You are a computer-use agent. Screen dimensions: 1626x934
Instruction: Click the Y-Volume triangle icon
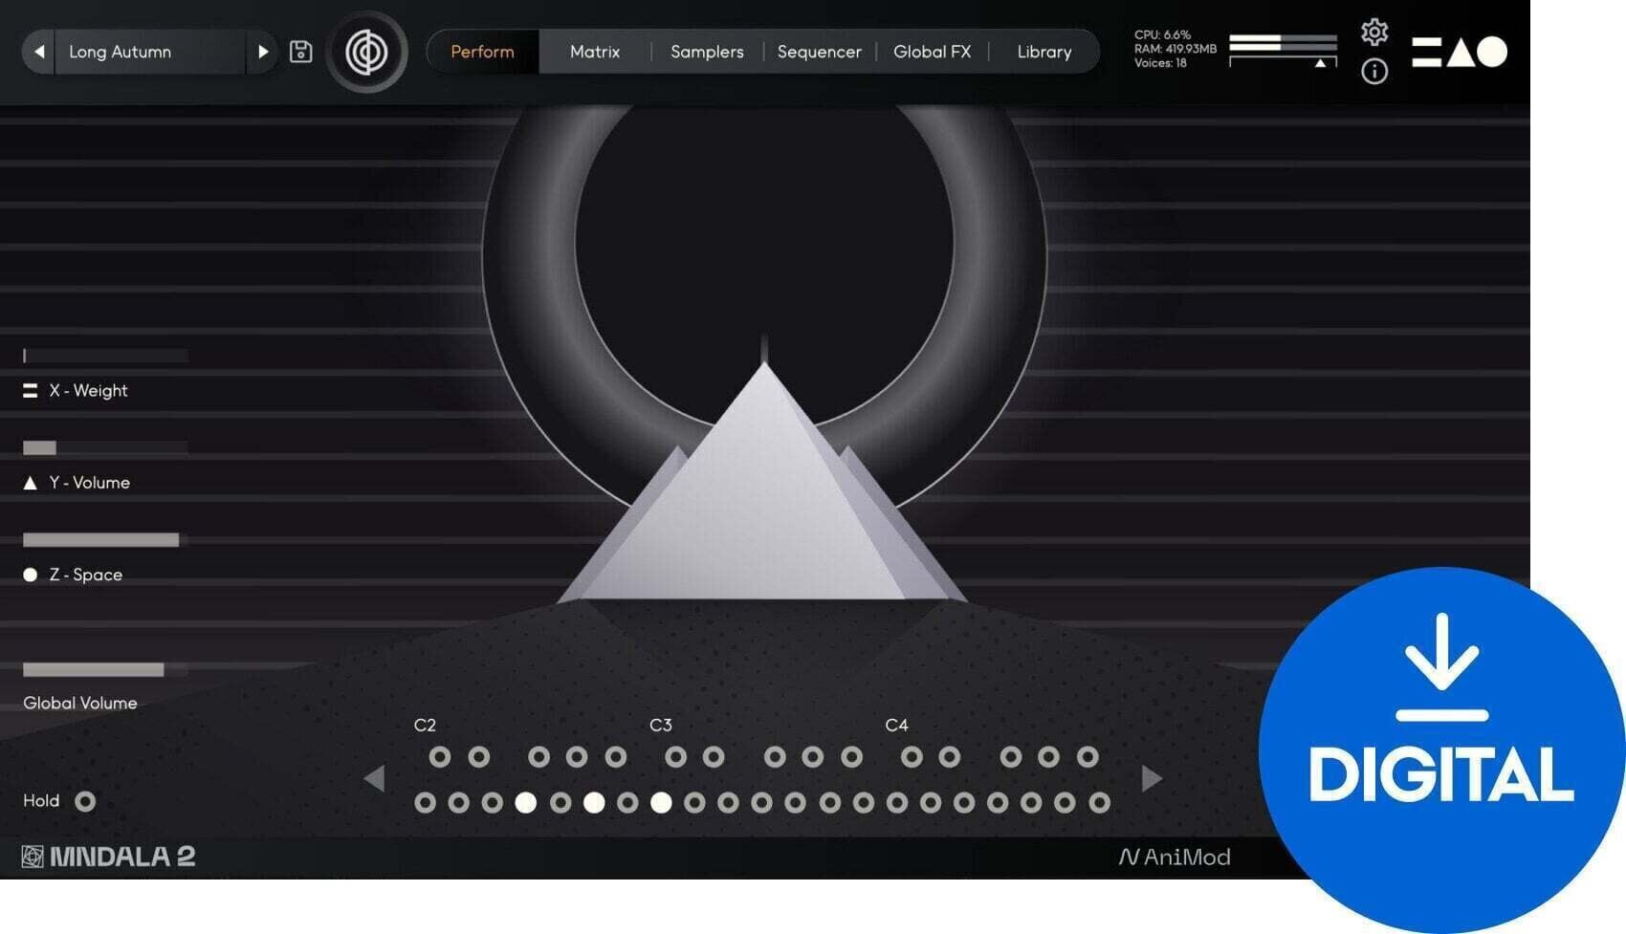(x=31, y=483)
